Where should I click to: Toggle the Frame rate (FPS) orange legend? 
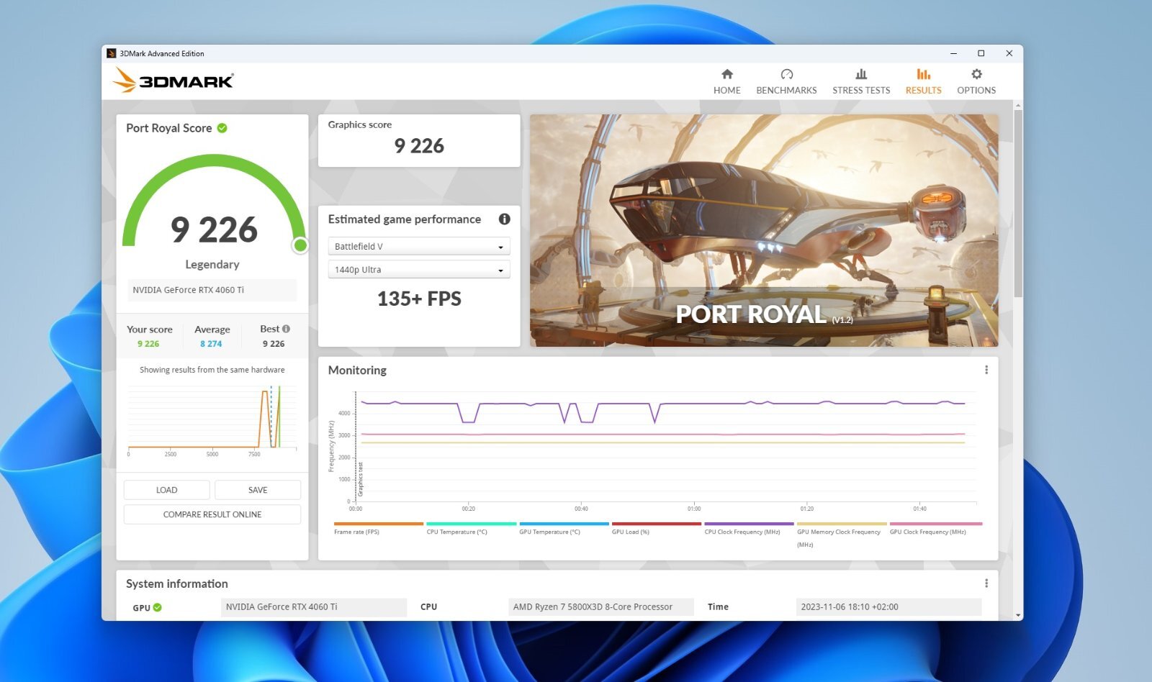point(378,529)
